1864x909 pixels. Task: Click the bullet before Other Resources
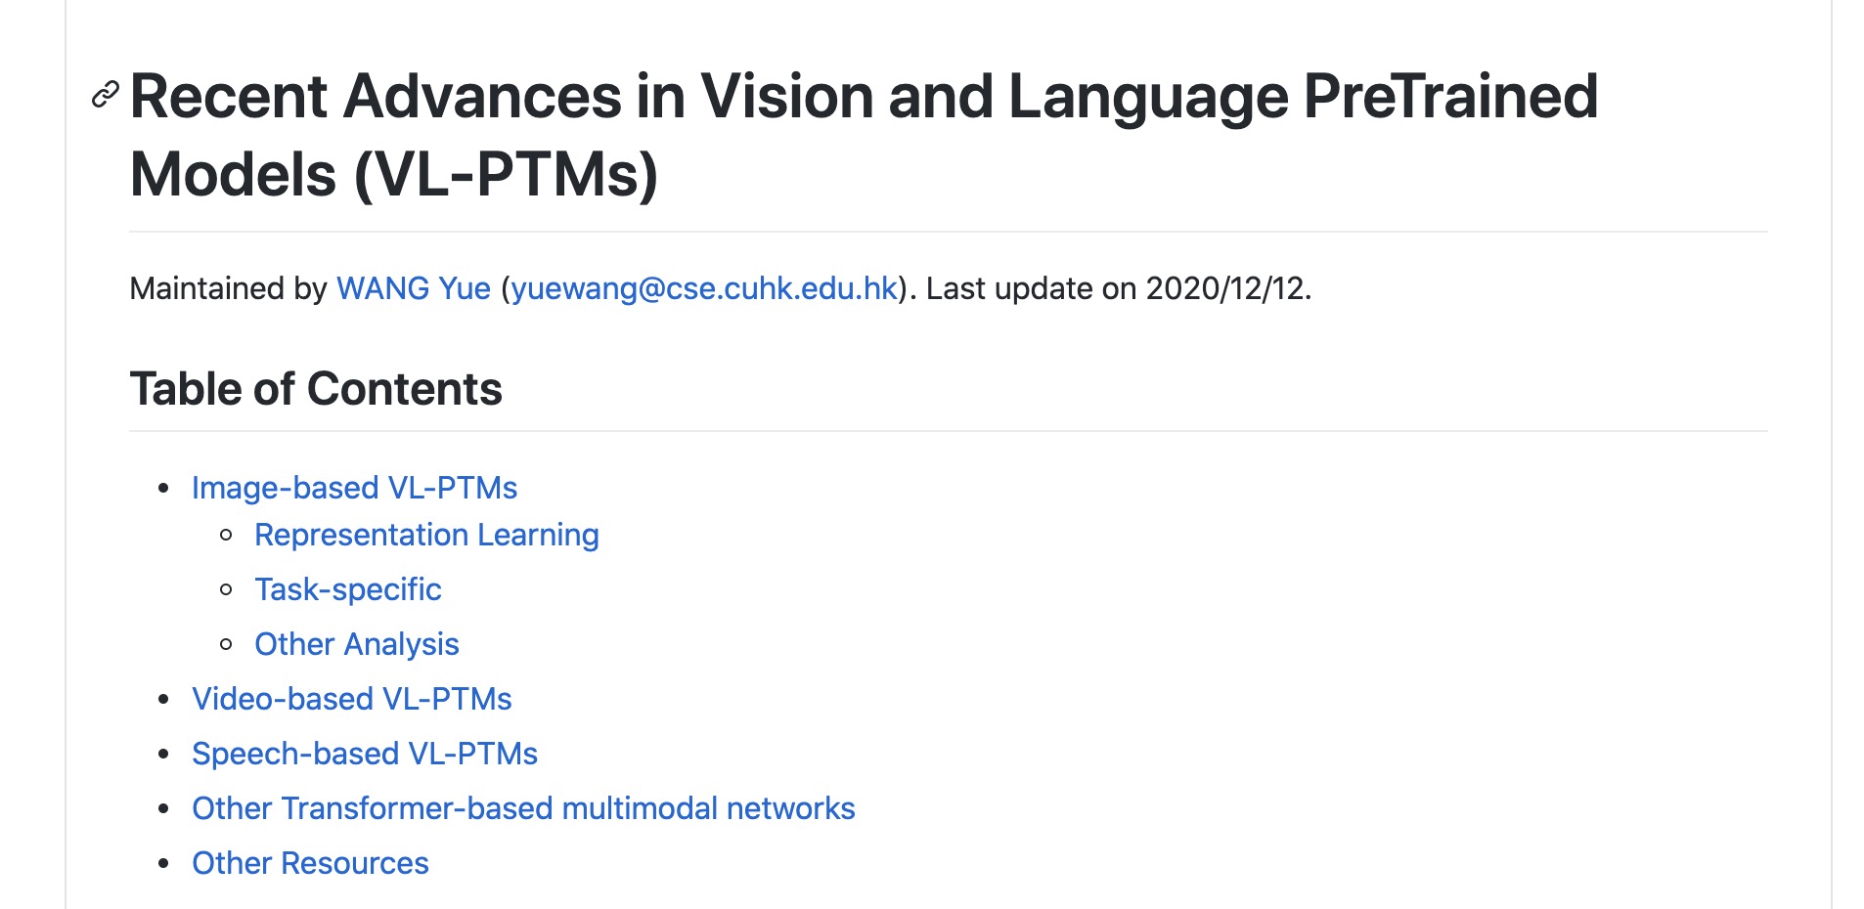[x=164, y=863]
